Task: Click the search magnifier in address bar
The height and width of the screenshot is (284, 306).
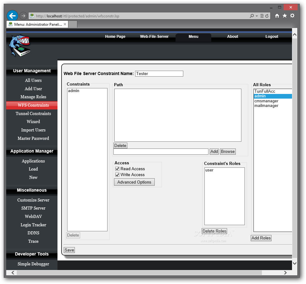Action: click(252, 16)
